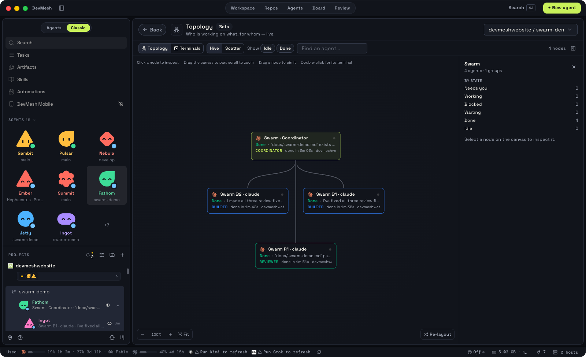Toggle the sidebar panel icon beside DevMesh

[x=62, y=8]
